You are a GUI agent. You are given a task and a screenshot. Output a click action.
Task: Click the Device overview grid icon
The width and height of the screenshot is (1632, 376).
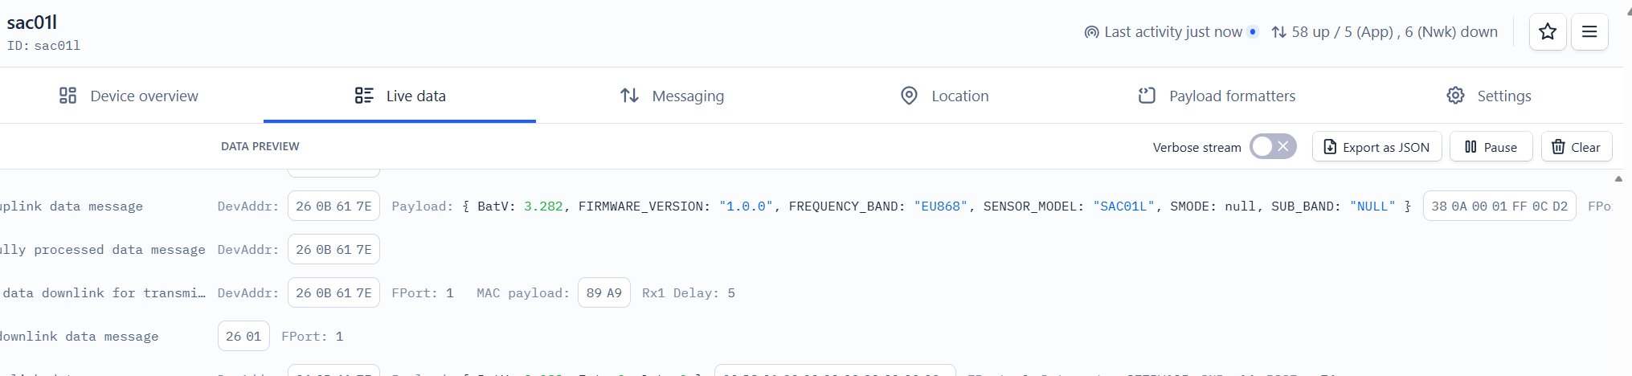coord(68,96)
